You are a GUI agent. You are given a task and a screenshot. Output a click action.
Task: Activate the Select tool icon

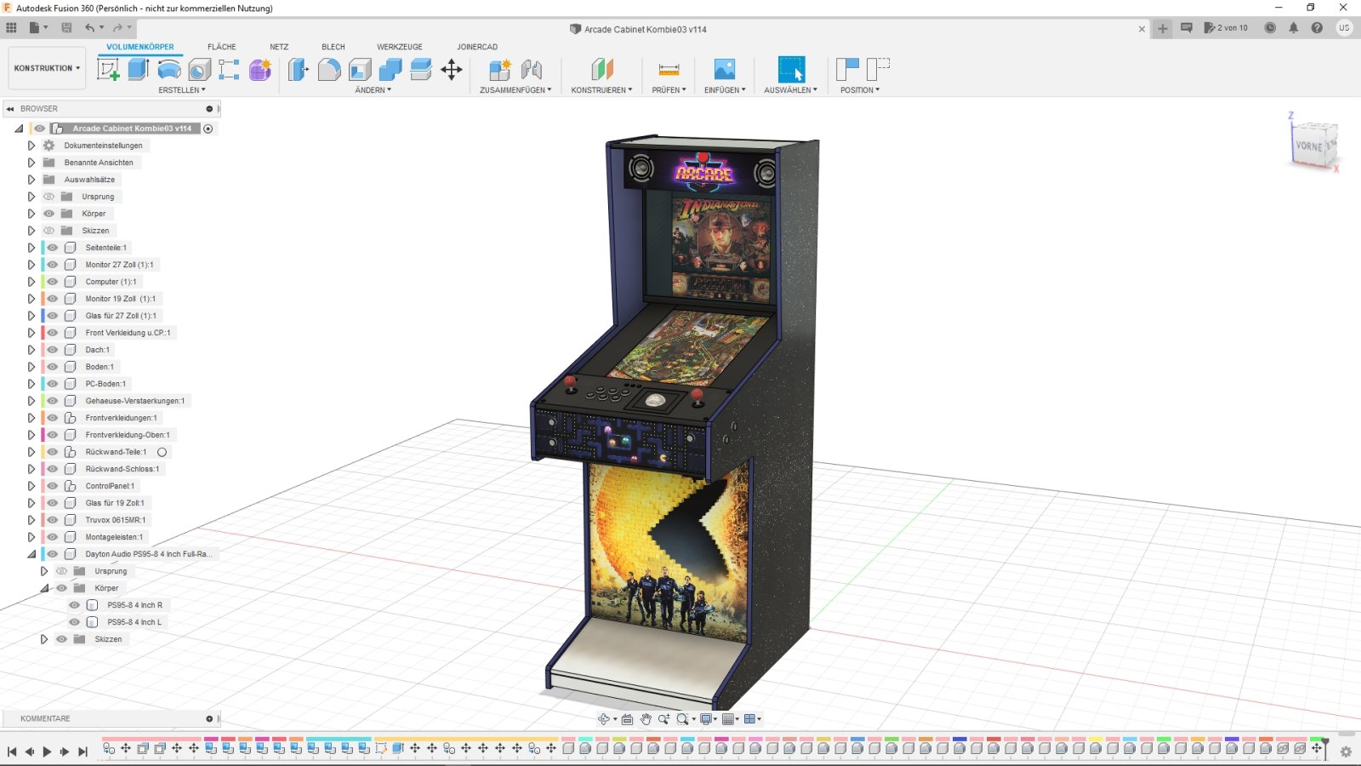pyautogui.click(x=791, y=70)
